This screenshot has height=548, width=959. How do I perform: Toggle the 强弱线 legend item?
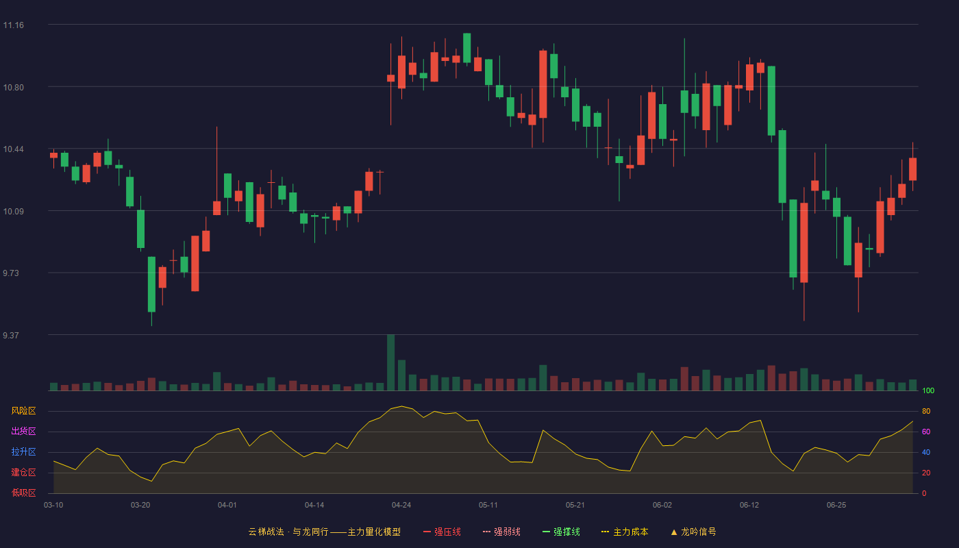(501, 532)
